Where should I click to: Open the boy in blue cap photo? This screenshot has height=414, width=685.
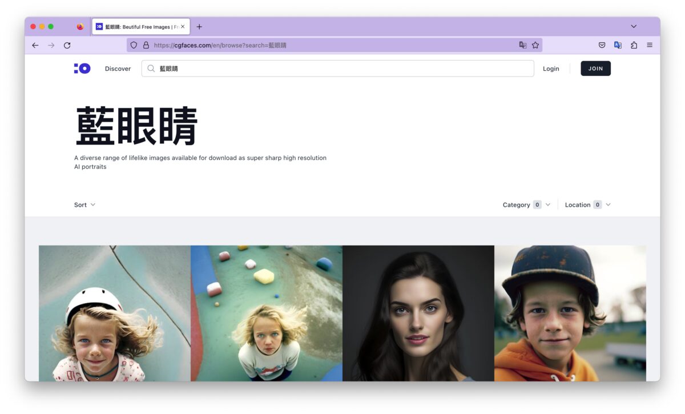pos(570,313)
